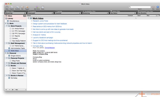Click the flag column header icon
The height and width of the screenshot is (97, 160).
pyautogui.click(x=159, y=15)
